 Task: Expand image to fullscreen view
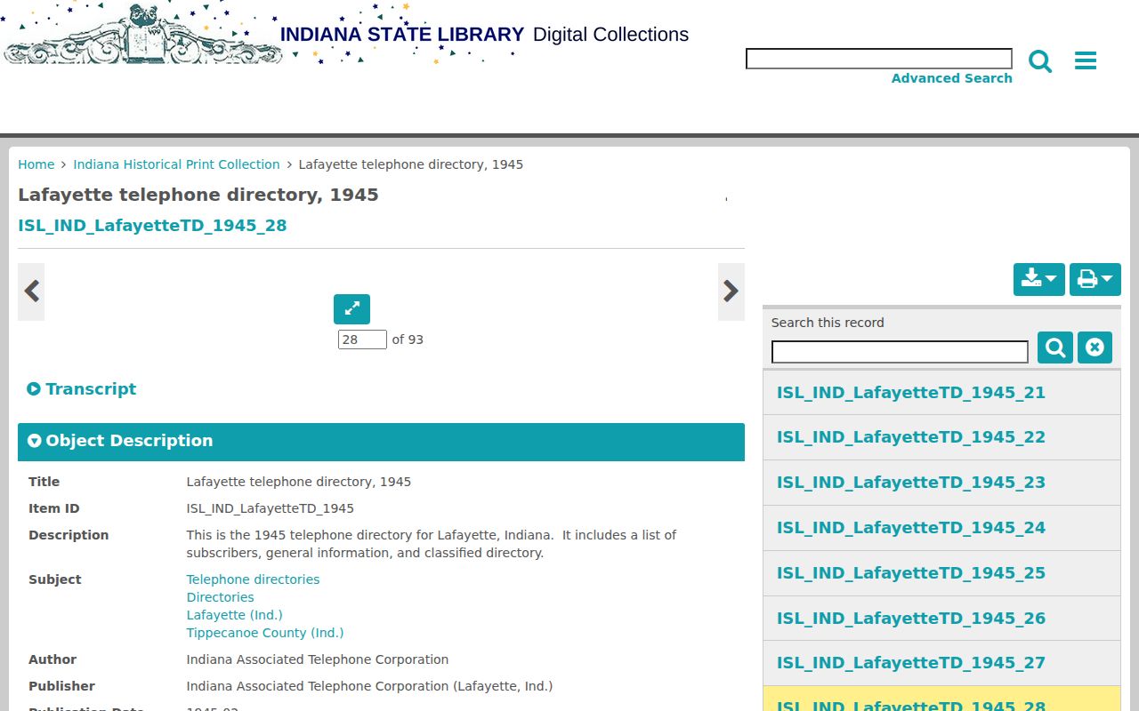point(351,309)
